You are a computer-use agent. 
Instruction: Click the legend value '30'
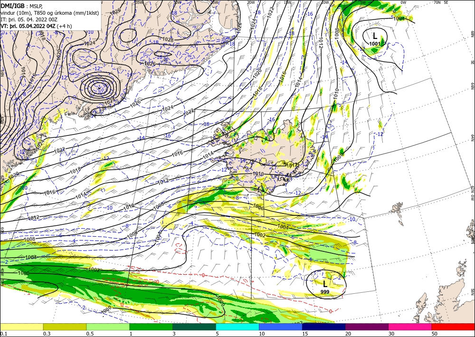pos(391,334)
